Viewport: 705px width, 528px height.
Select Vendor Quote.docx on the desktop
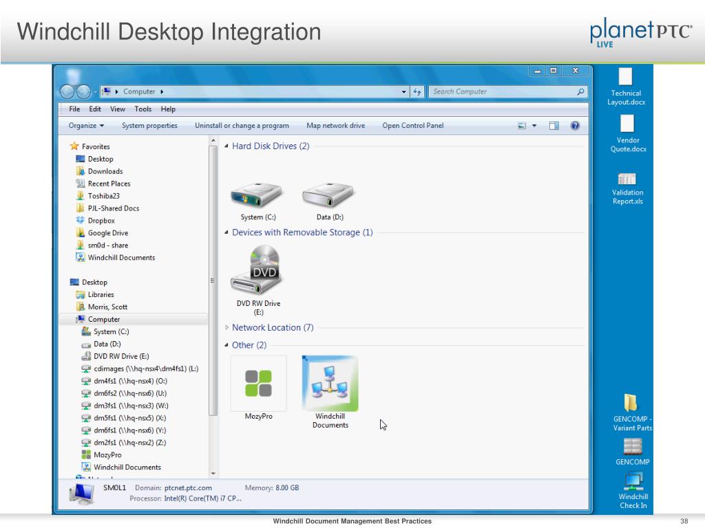[x=628, y=134]
